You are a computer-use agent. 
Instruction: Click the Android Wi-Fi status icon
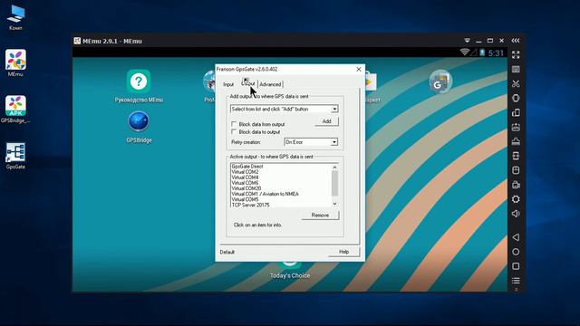465,53
